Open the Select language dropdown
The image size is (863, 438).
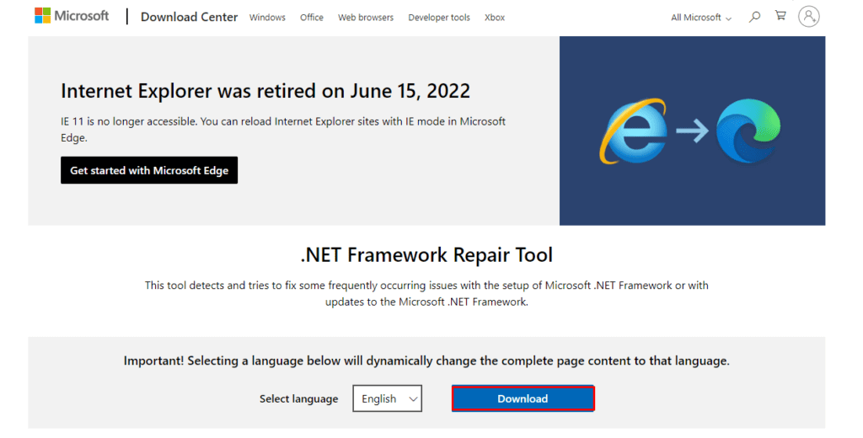click(388, 398)
